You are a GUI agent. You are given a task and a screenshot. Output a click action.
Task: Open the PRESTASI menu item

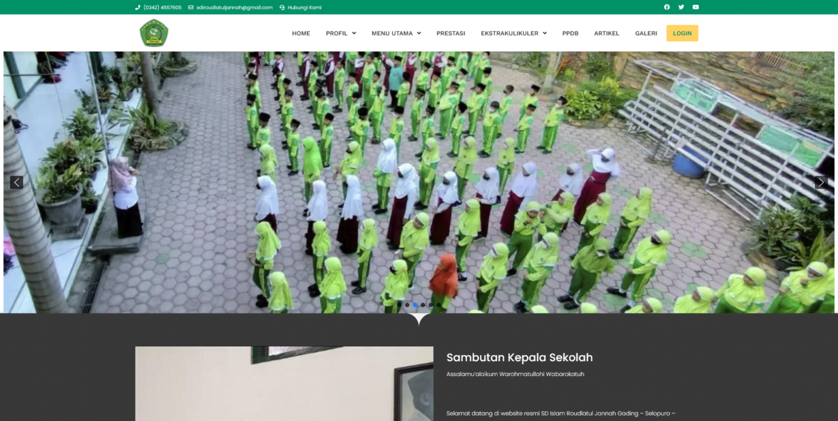click(451, 33)
